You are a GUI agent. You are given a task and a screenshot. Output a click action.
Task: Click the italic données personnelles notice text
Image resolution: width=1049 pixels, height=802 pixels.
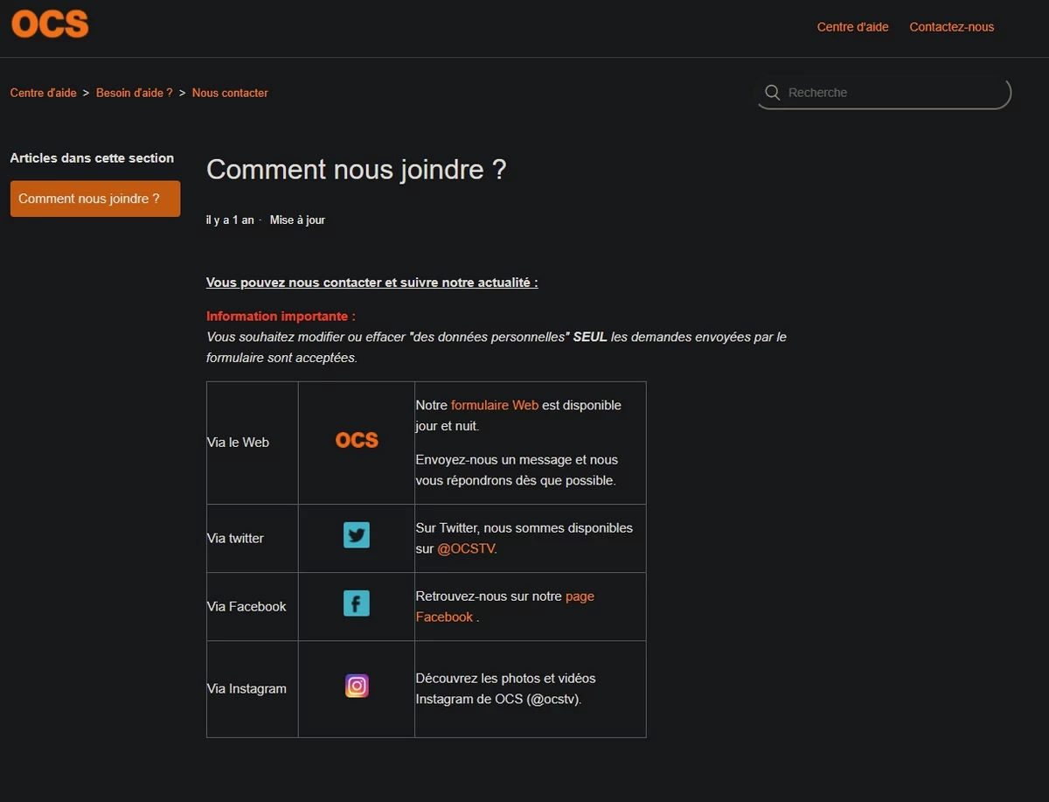tap(497, 347)
